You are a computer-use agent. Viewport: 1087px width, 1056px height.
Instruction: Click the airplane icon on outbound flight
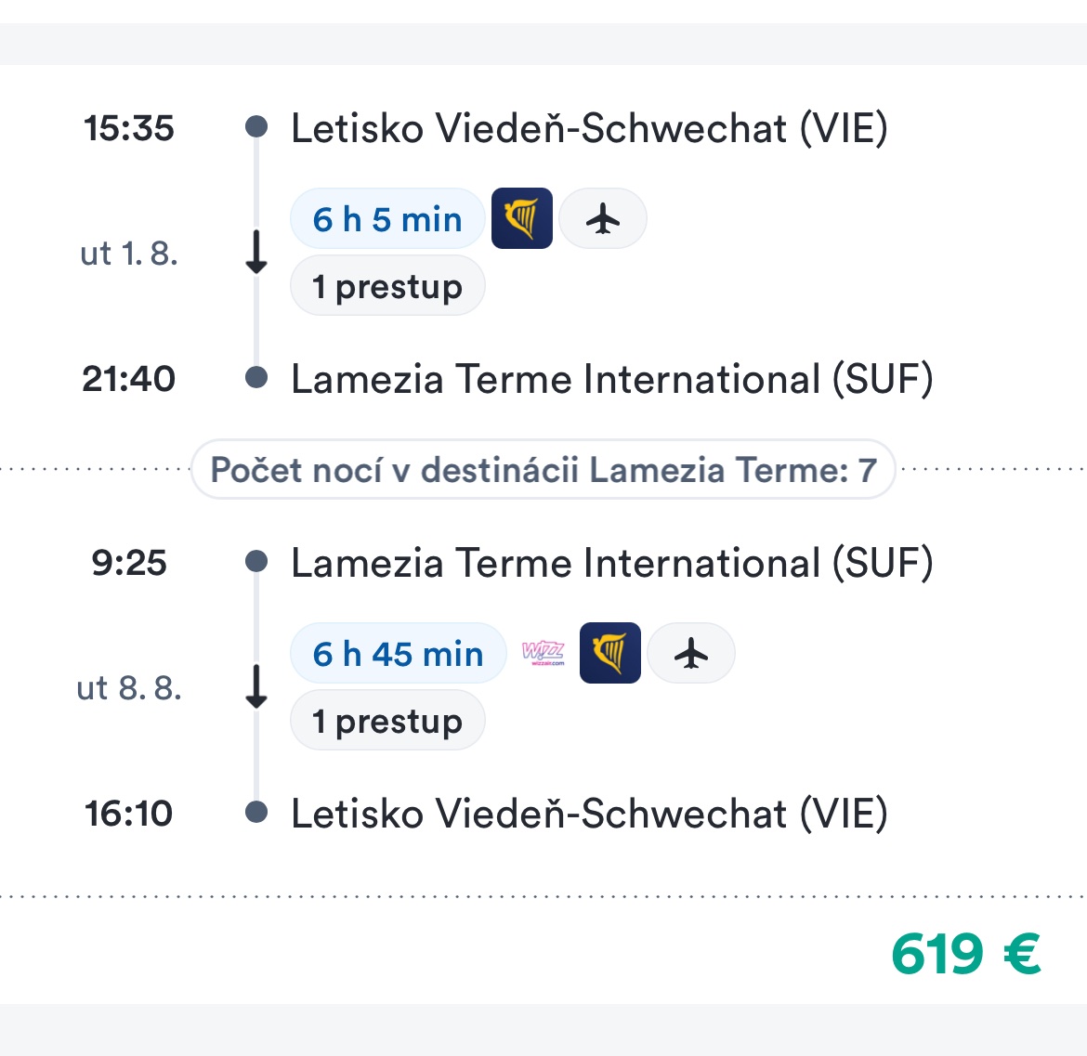click(603, 219)
